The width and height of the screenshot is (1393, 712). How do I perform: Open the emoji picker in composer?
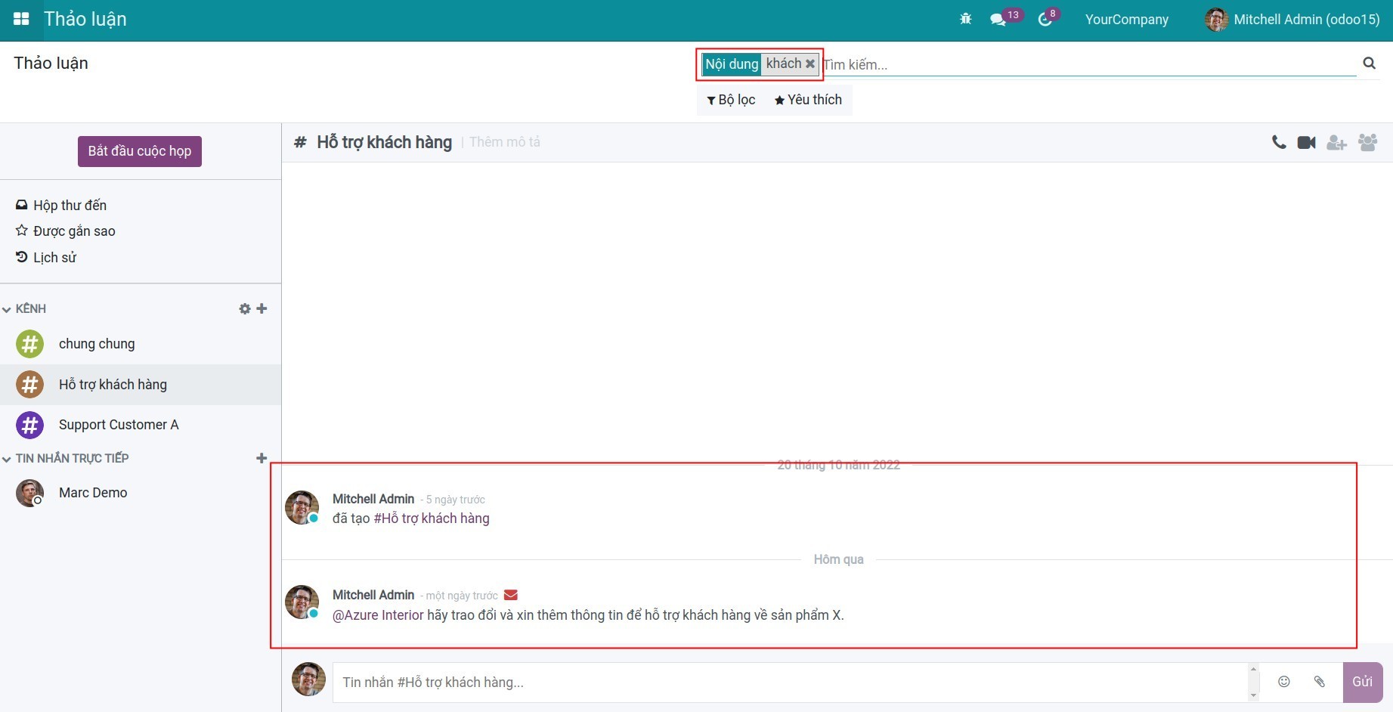[x=1283, y=682]
